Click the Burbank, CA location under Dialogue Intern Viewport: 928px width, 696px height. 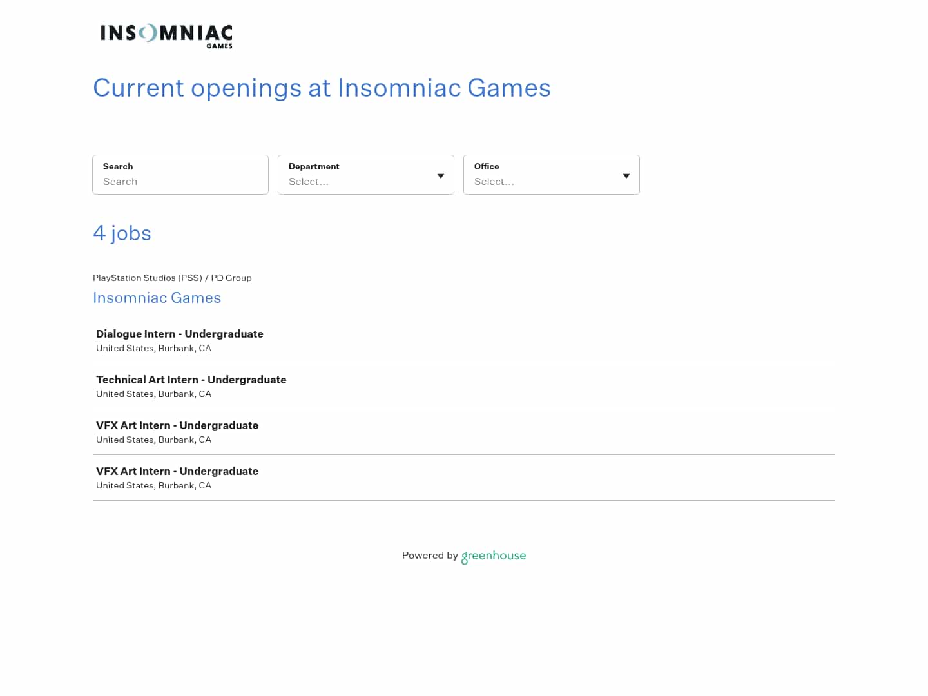click(x=153, y=348)
